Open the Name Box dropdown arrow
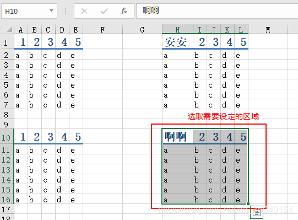The image size is (298, 220). click(x=51, y=10)
